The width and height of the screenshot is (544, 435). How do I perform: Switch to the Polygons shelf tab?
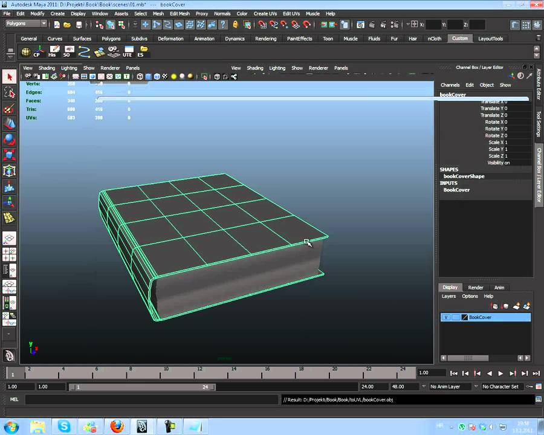(111, 39)
